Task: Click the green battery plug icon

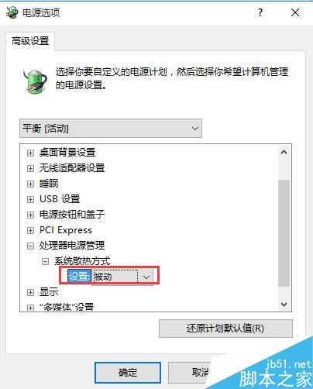Action: click(35, 81)
